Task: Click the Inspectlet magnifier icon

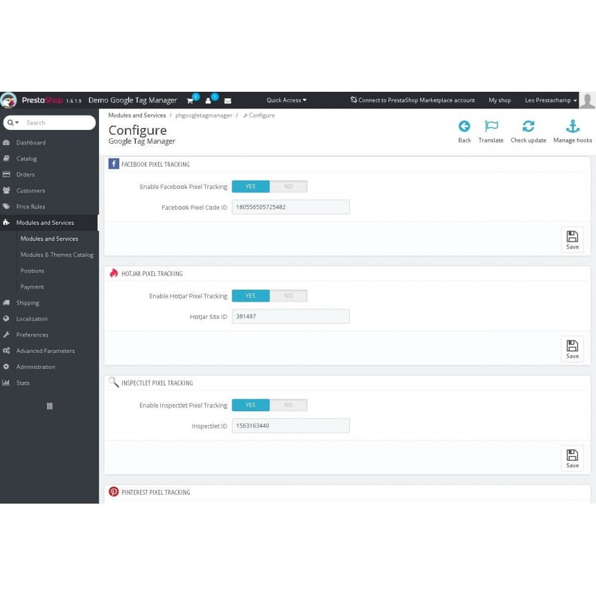Action: pos(114,382)
